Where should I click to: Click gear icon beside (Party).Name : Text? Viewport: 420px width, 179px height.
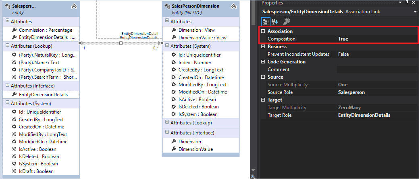(x=14, y=63)
